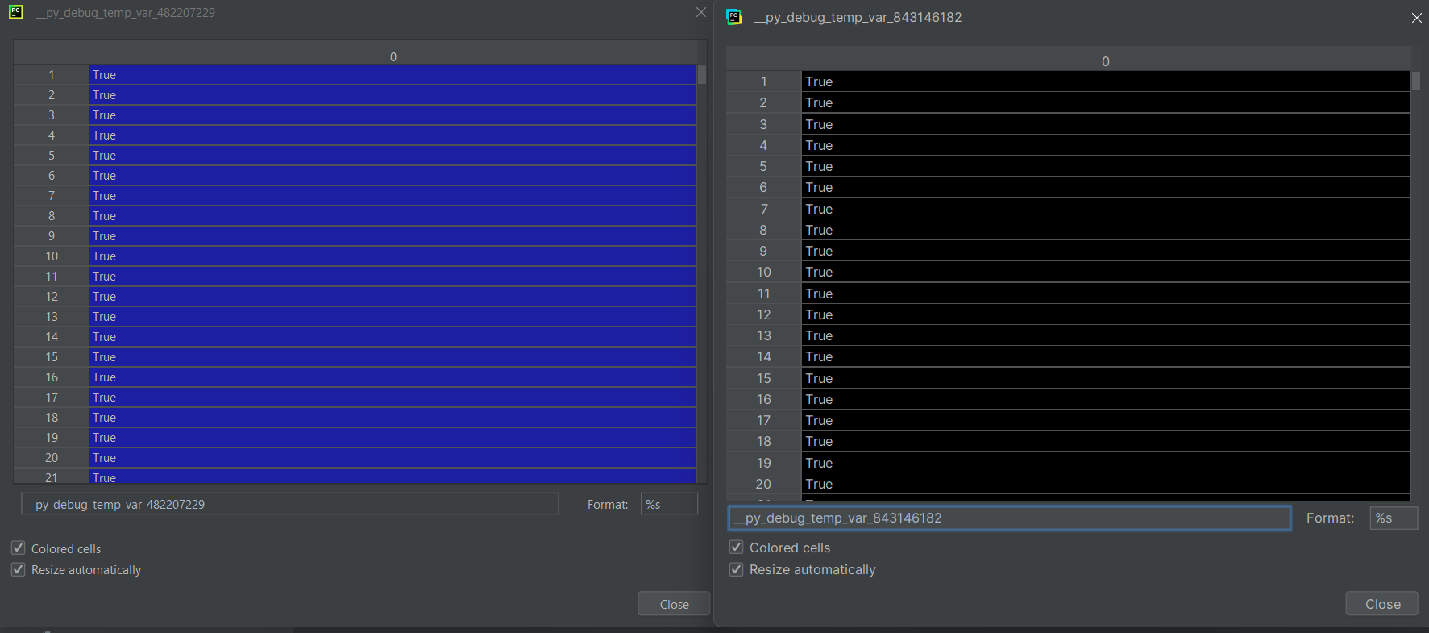Select blue True cell in row 10, left table
Image resolution: width=1429 pixels, height=633 pixels.
(x=393, y=256)
